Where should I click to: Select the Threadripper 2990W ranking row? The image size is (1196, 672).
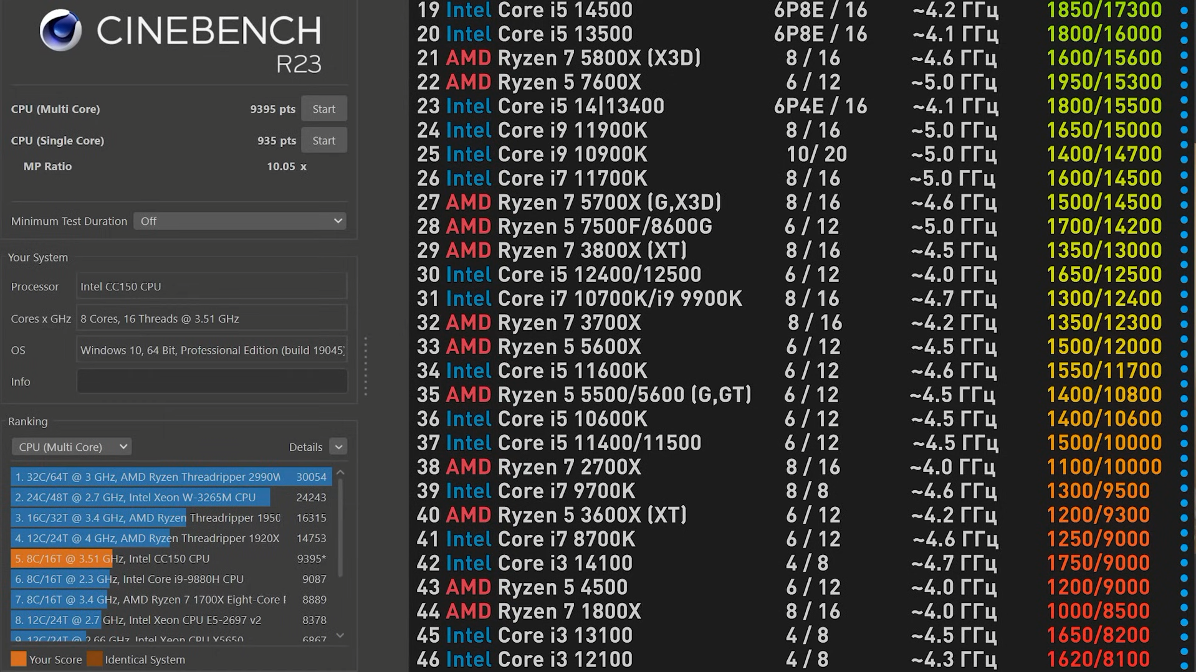click(x=171, y=476)
